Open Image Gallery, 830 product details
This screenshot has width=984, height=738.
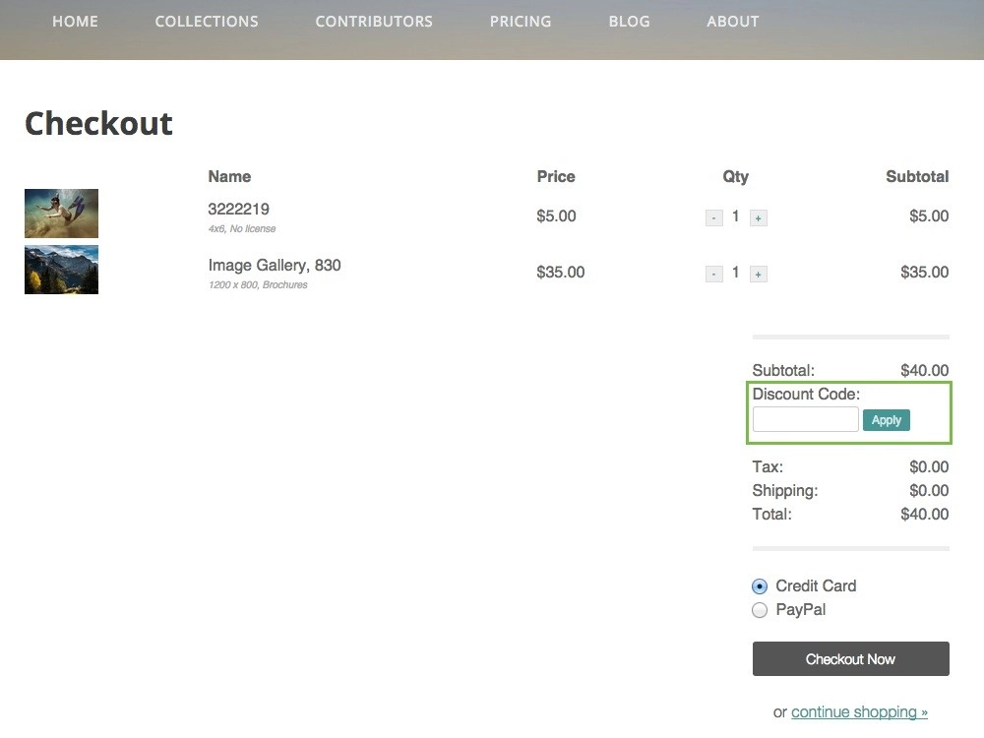(x=274, y=265)
